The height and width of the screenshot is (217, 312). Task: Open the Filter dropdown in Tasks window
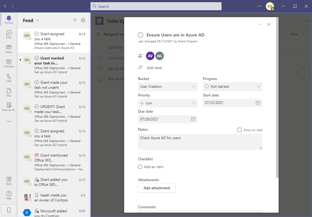(x=297, y=34)
